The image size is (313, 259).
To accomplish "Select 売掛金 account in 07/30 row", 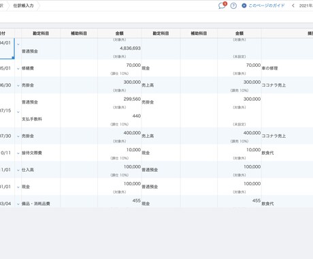I will click(28, 136).
